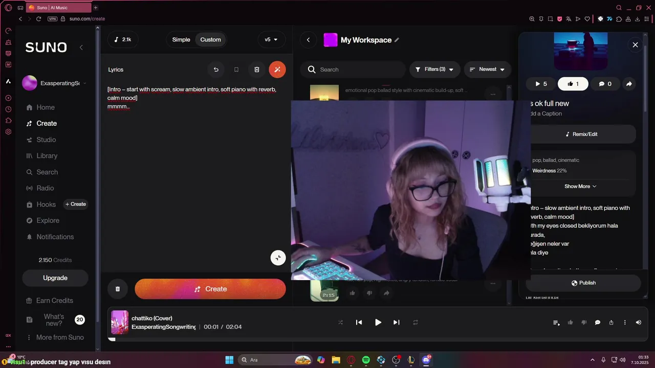The width and height of the screenshot is (655, 368).
Task: Open the play queue icon
Action: [x=556, y=323]
